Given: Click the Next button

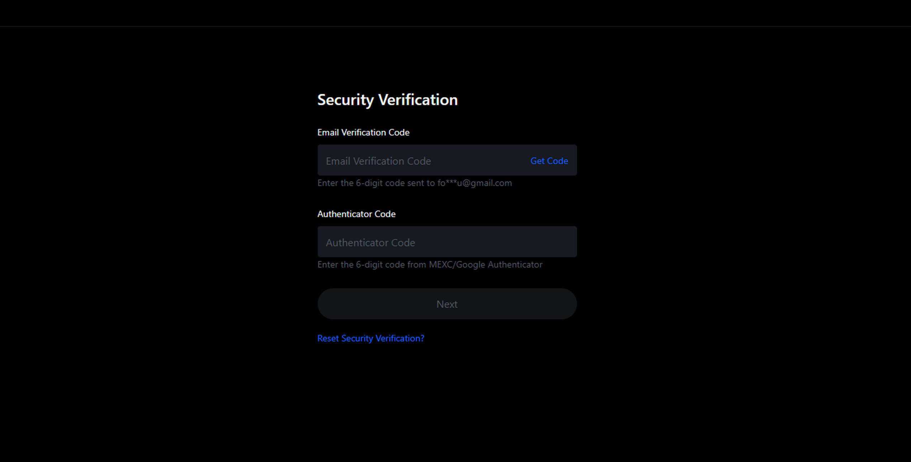Looking at the screenshot, I should pos(447,304).
